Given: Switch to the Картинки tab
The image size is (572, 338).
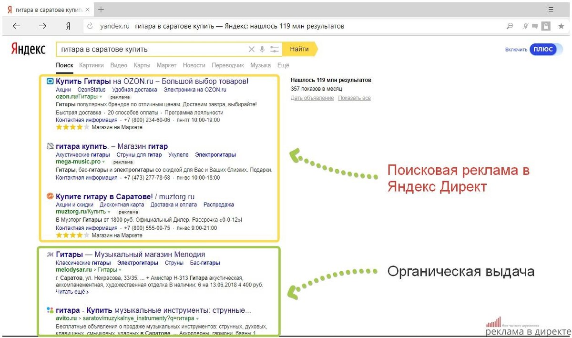Looking at the screenshot, I should tap(92, 65).
